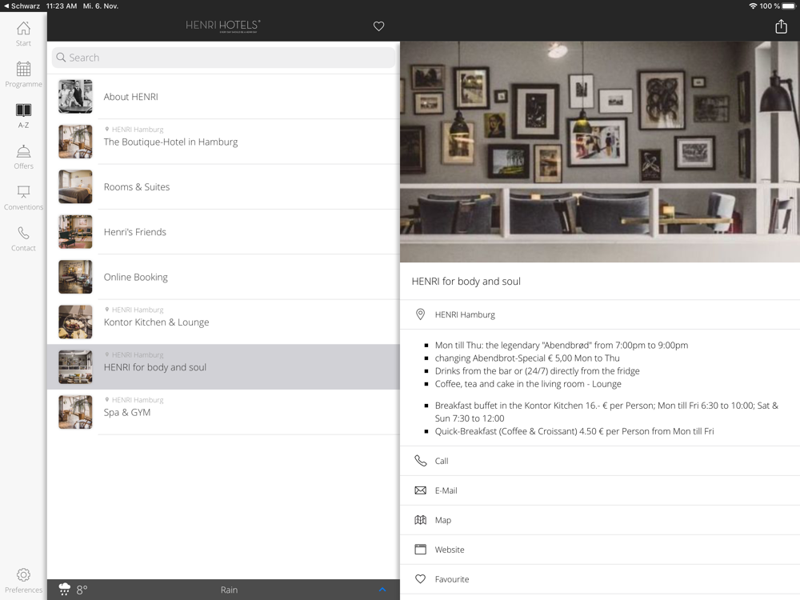Open Kontor Kitchen & Lounge entry

[223, 322]
